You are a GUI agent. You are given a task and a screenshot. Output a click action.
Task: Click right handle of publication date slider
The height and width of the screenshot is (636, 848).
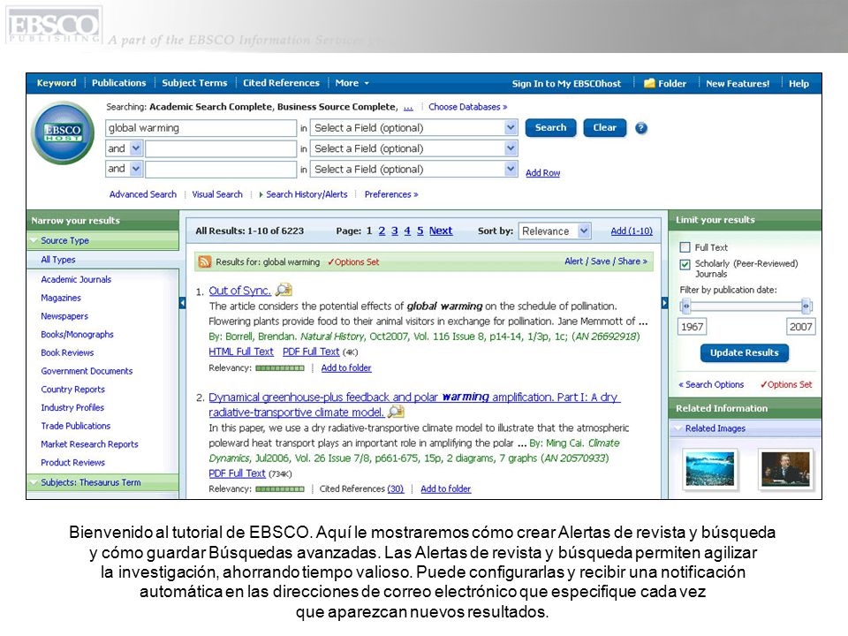pyautogui.click(x=806, y=307)
